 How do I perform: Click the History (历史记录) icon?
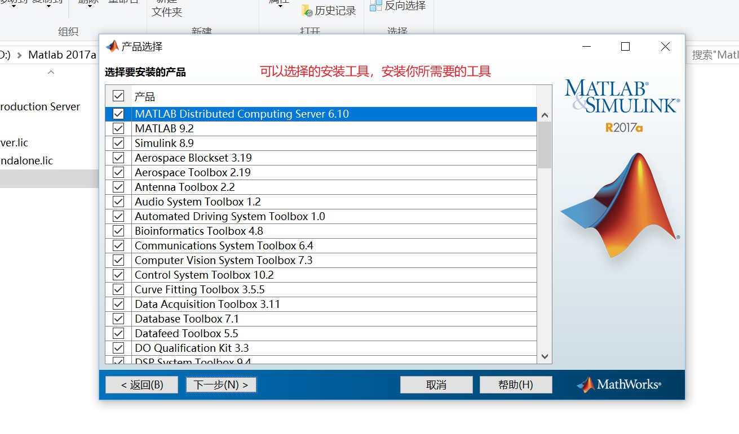point(307,10)
